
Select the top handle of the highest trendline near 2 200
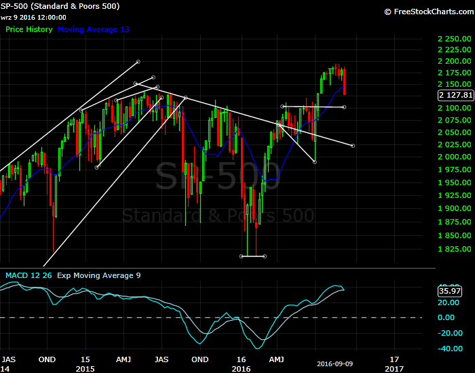point(138,62)
